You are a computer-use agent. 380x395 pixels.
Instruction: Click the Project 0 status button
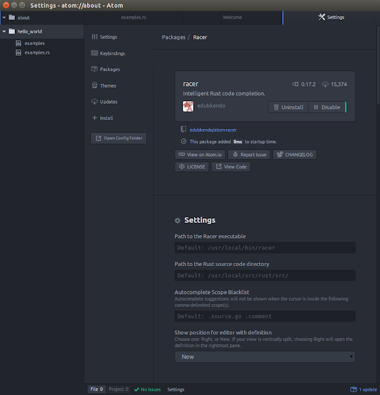tap(119, 389)
